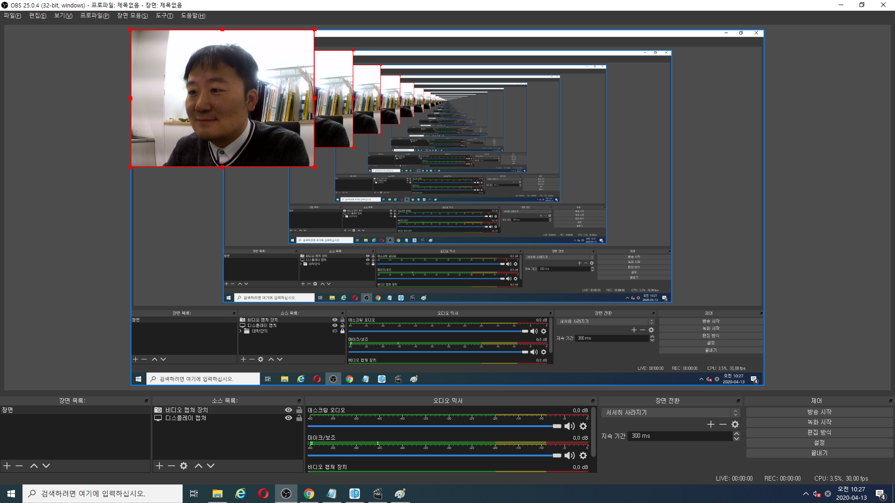The image size is (895, 503).
Task: Click the 방송 시작 button
Action: 819,412
